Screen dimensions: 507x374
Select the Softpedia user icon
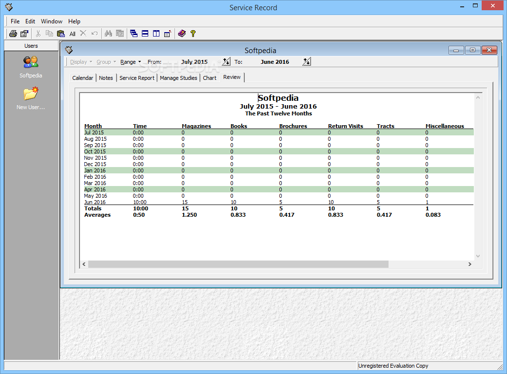point(31,62)
